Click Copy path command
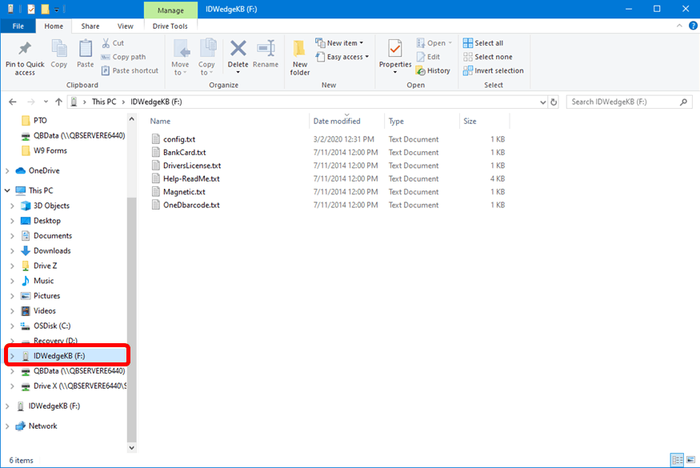 (x=124, y=57)
